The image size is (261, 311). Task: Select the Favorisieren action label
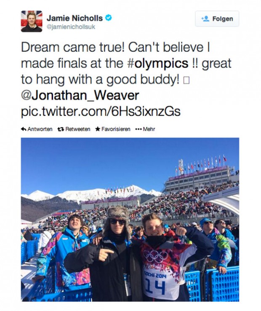116,129
